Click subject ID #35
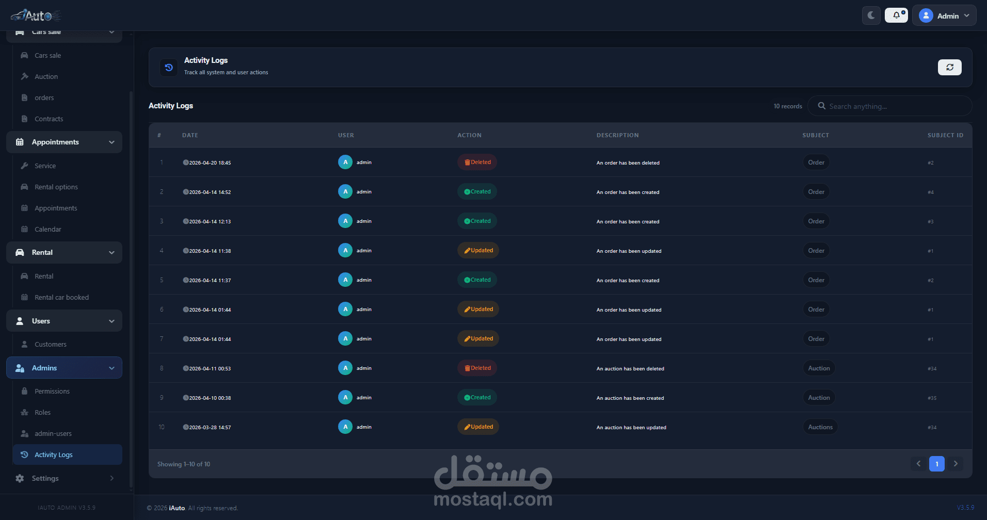This screenshot has height=520, width=987. [x=932, y=398]
